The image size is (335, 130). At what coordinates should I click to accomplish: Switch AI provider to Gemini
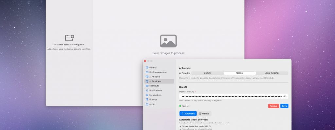coord(207,73)
